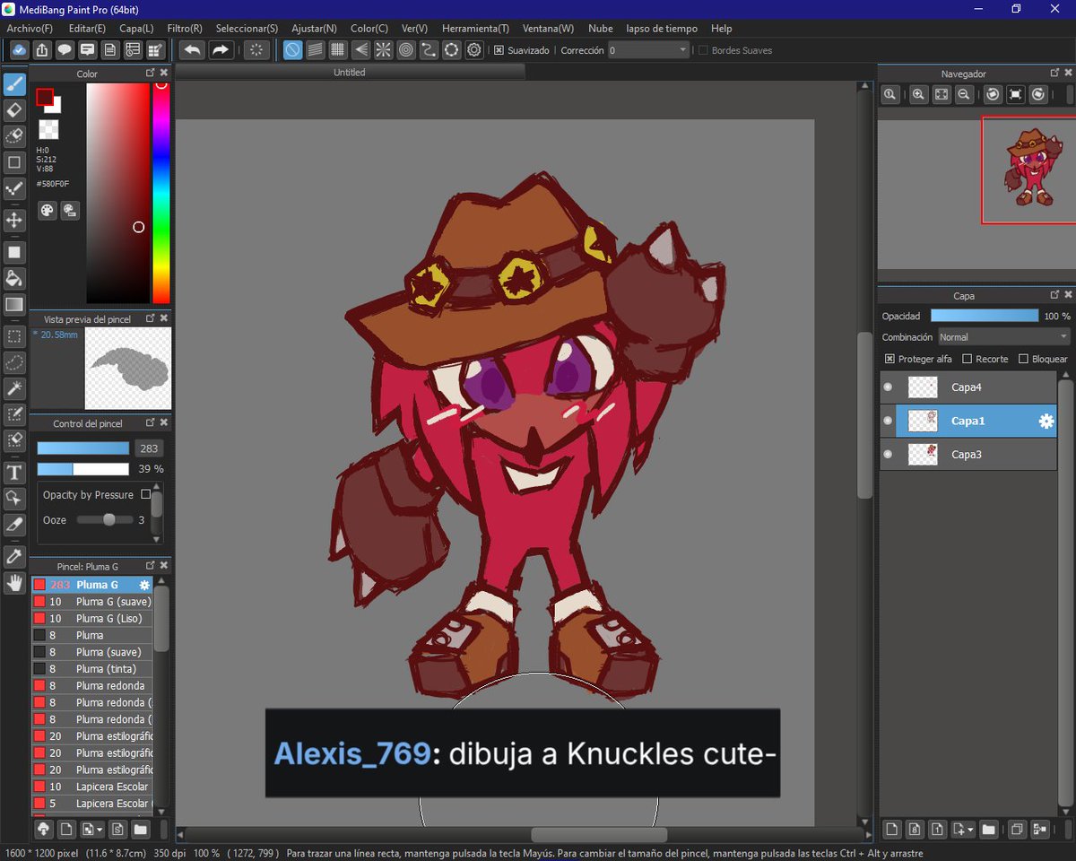
Task: Enable the Bloquear checkbox
Action: click(1023, 359)
